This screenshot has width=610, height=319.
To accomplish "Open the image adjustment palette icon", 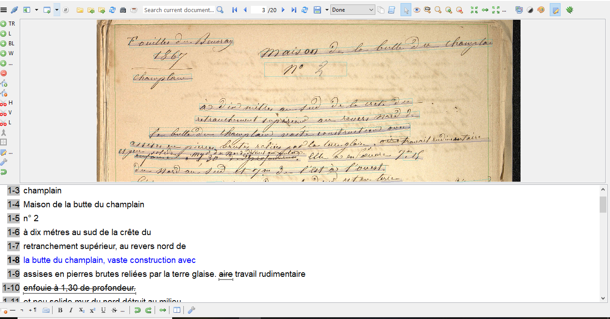I will (x=540, y=9).
